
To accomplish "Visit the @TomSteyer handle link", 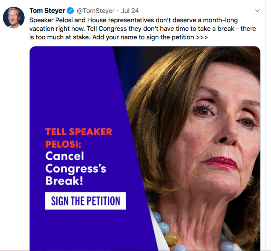I will pos(96,11).
